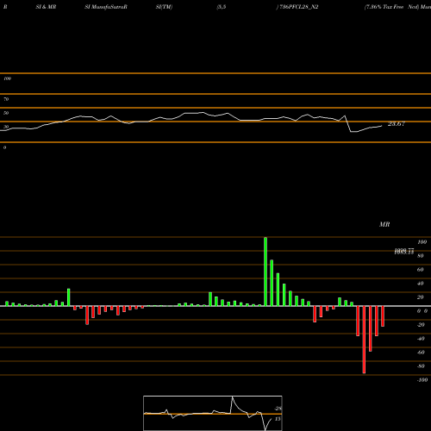Click the 'SI & MR' header label

click(46, 7)
